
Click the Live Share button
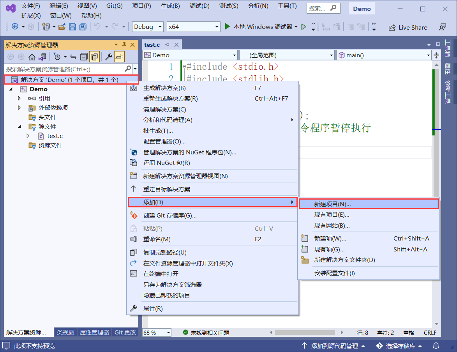pos(408,27)
